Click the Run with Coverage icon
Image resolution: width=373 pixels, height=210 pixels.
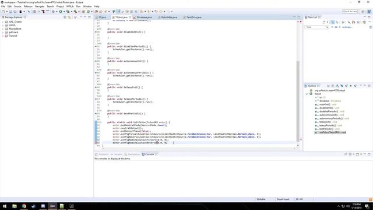[68, 12]
